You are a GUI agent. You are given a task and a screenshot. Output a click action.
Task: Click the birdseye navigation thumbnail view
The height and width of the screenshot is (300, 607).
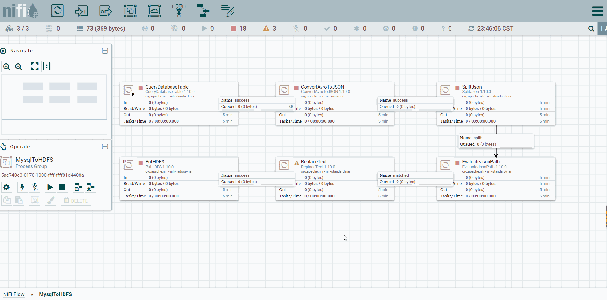54,97
